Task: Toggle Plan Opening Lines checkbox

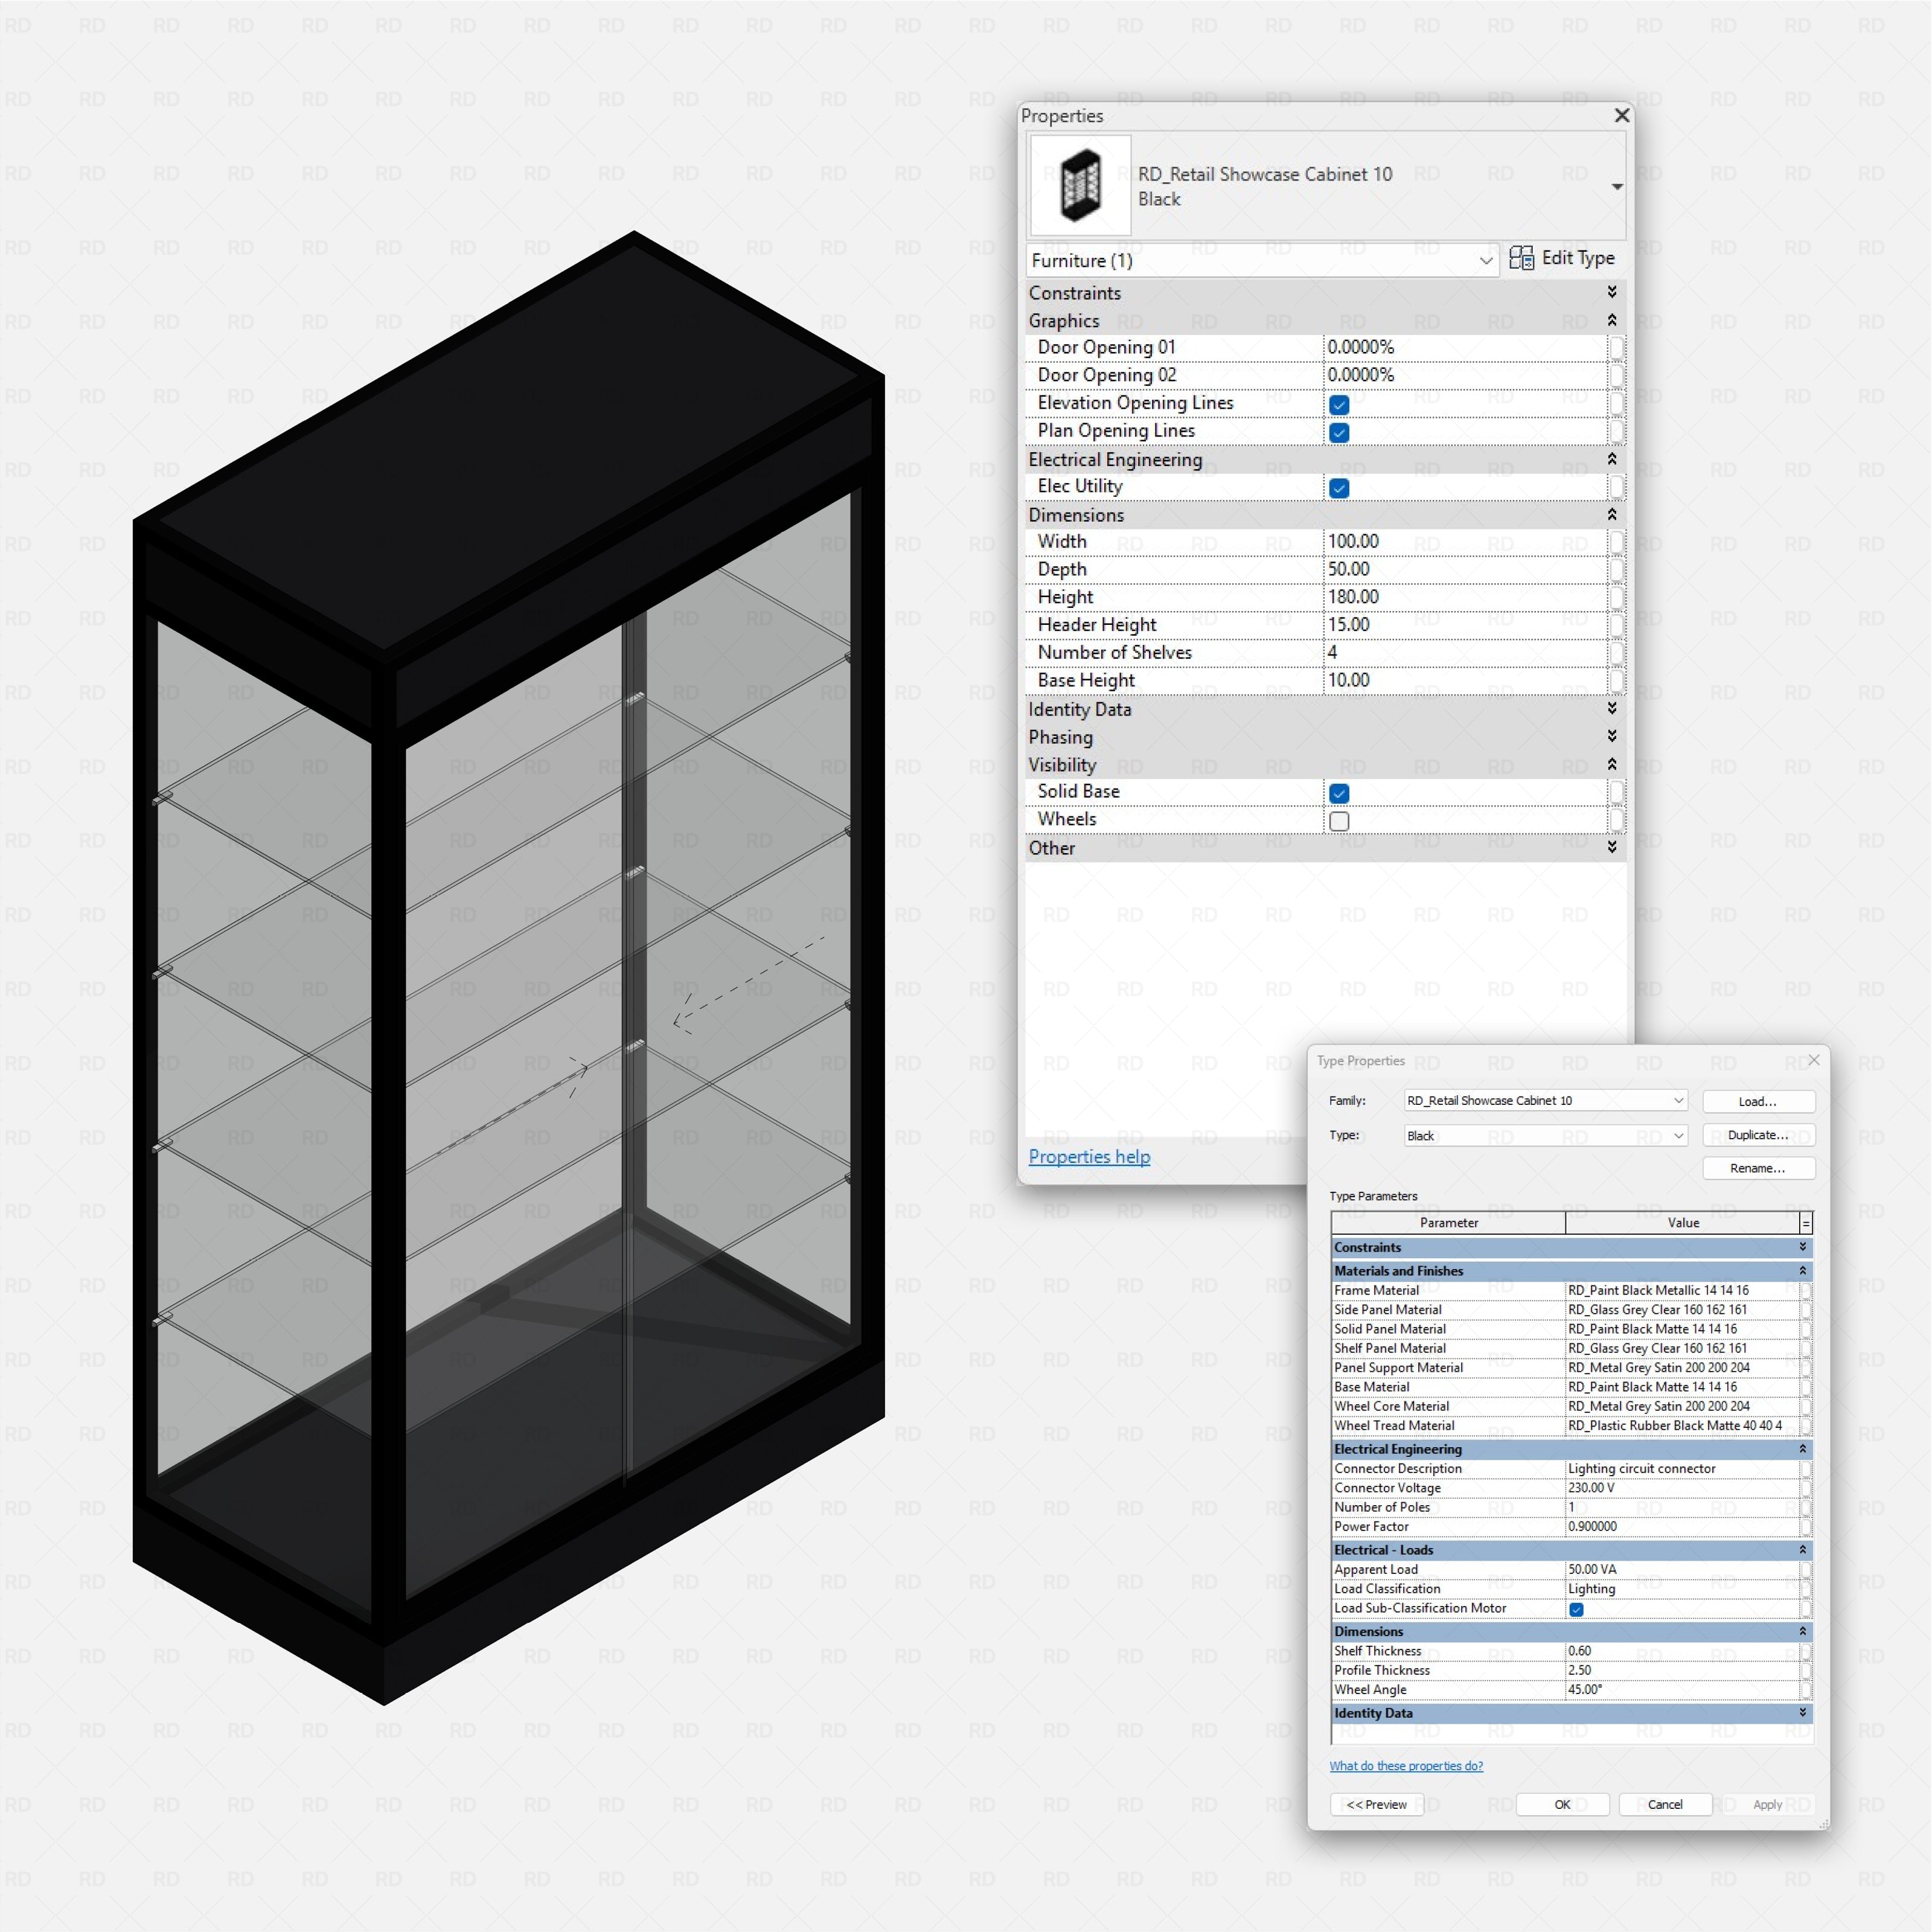Action: pos(1339,433)
